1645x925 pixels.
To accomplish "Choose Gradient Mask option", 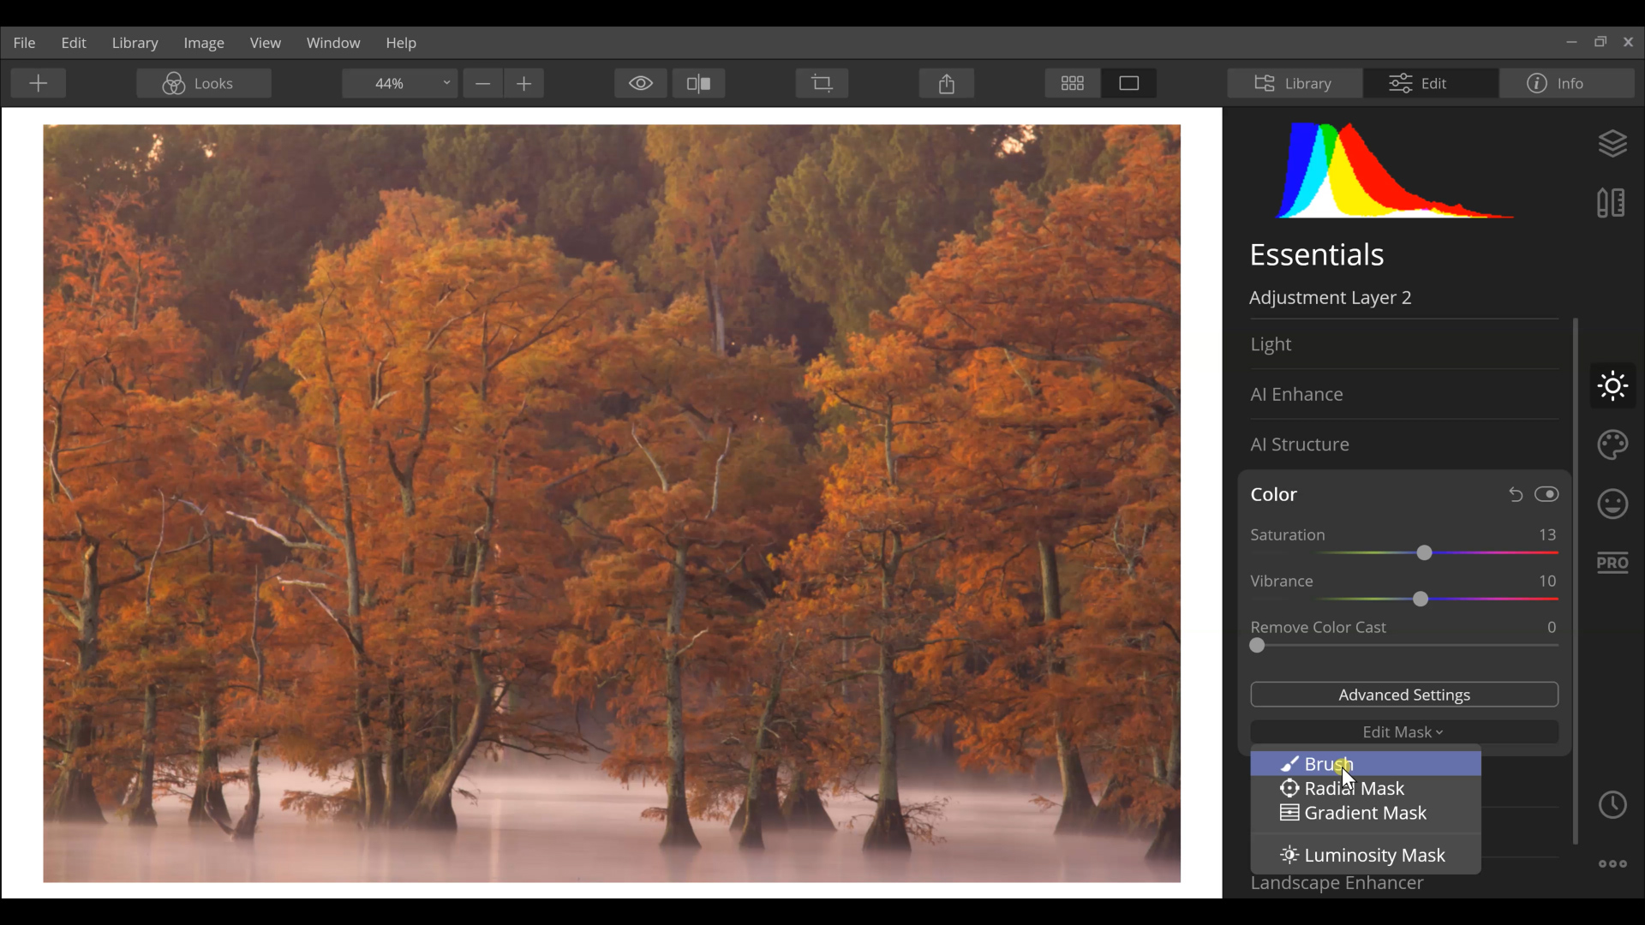I will point(1366,814).
